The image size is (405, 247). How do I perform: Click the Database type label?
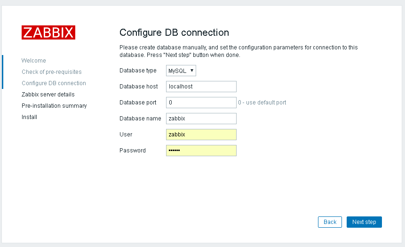138,71
